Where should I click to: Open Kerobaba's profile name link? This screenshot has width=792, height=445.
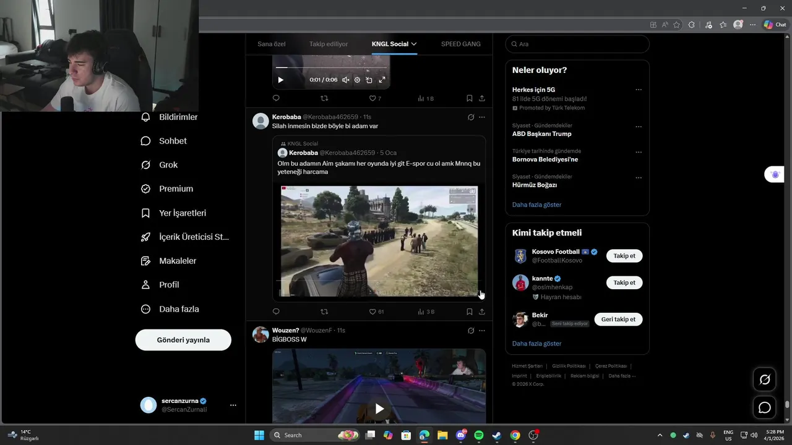[x=286, y=117]
